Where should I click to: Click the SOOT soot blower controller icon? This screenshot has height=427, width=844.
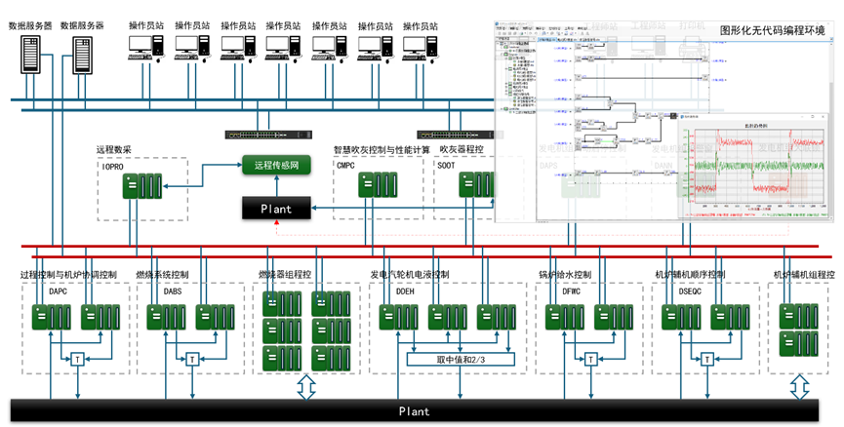[x=476, y=185]
